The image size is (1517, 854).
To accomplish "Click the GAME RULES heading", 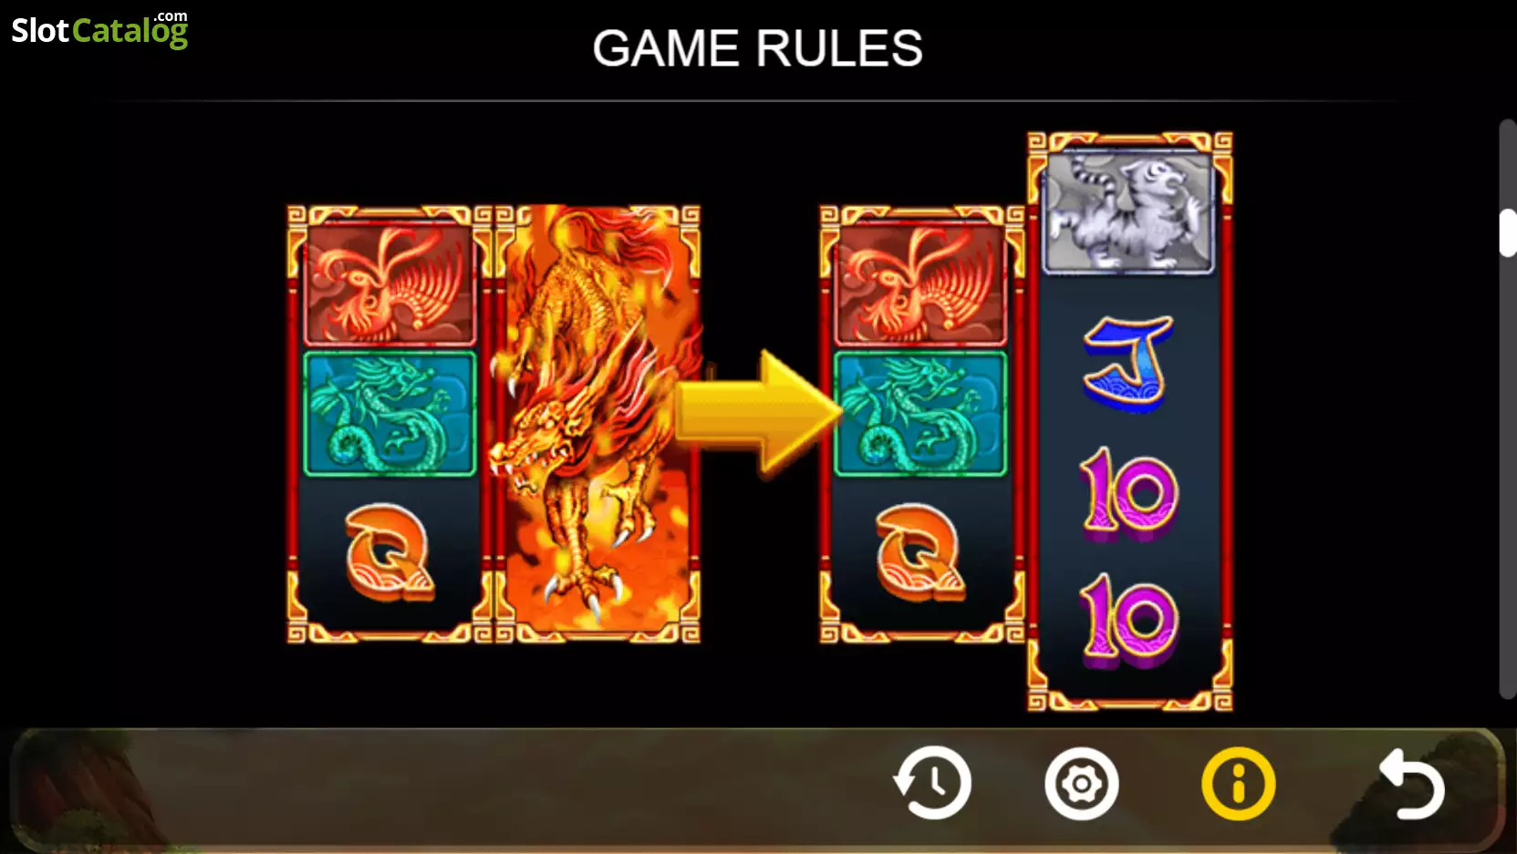I will click(x=757, y=48).
